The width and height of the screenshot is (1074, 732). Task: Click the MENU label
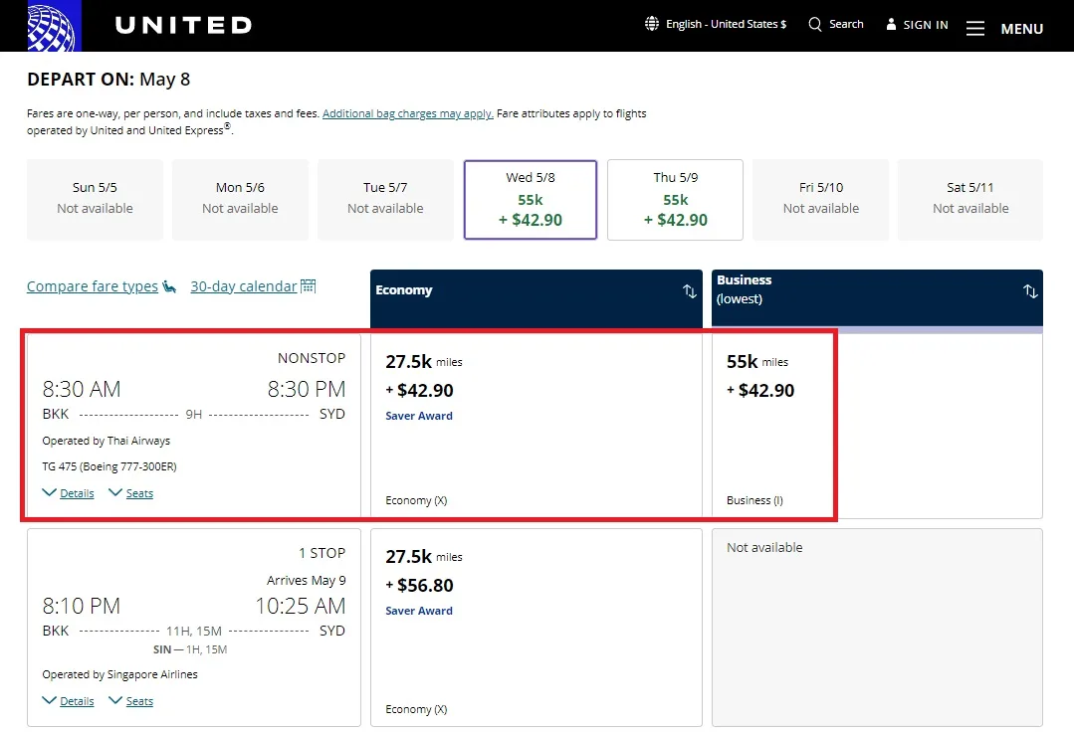1022,29
